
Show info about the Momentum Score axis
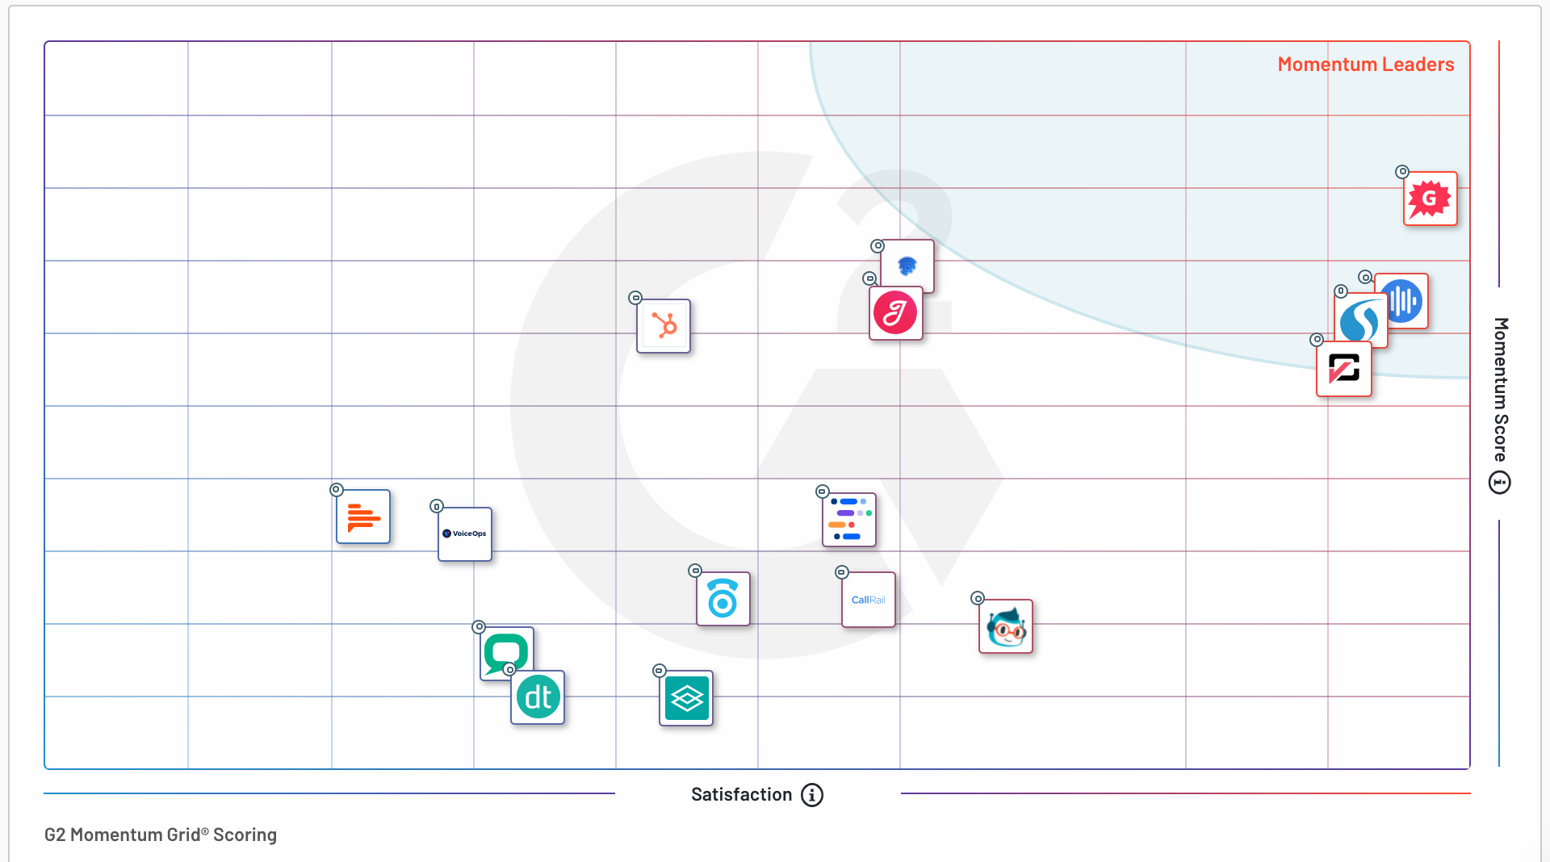[x=1500, y=483]
